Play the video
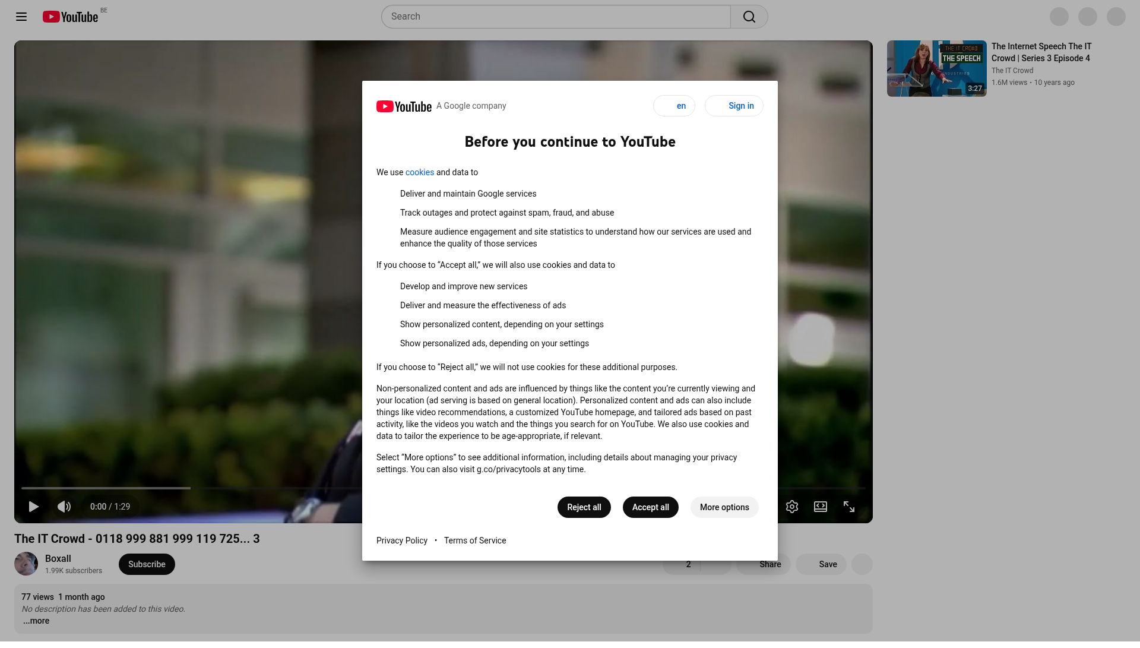Viewport: 1140px width, 648px height. 34,507
